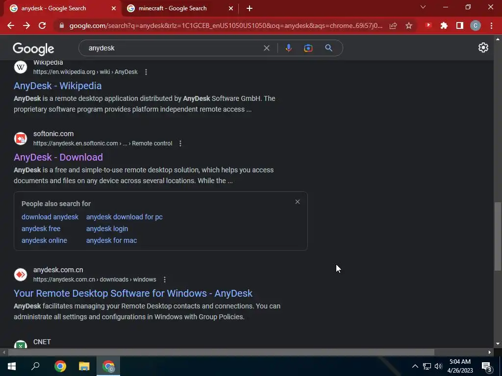Click the anydesk.en.softonic.com URL breadcrumb
The width and height of the screenshot is (502, 376).
click(x=103, y=143)
